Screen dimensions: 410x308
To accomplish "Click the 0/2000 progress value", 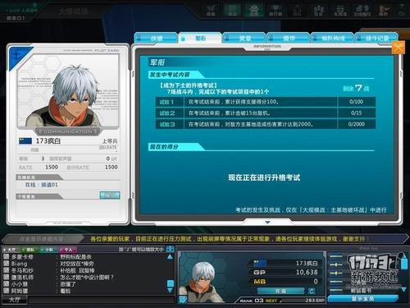I will coord(356,124).
